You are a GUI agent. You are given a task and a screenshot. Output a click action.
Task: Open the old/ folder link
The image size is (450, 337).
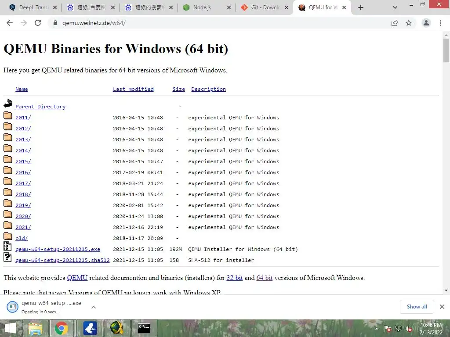[x=22, y=238]
